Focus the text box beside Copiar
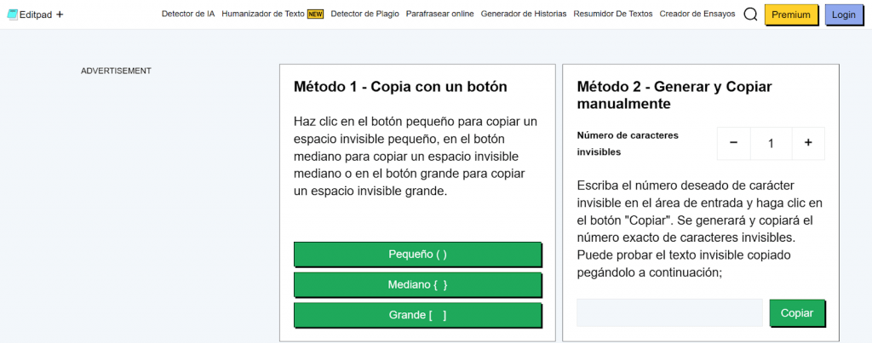Viewport: 872px width, 343px height. (x=669, y=312)
